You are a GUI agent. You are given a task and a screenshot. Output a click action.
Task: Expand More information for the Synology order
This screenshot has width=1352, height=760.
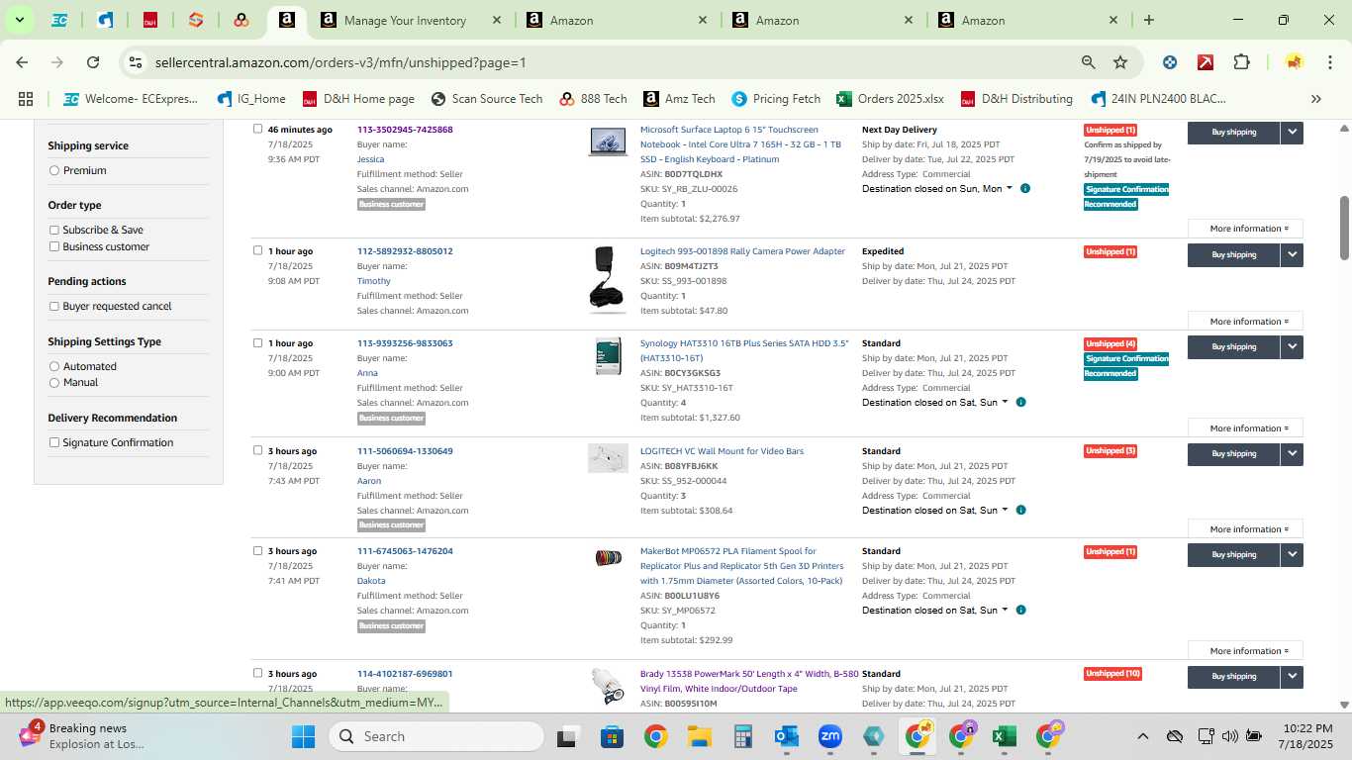[x=1245, y=428]
